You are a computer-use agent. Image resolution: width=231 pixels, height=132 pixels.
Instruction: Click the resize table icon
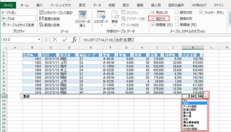(4, 25)
